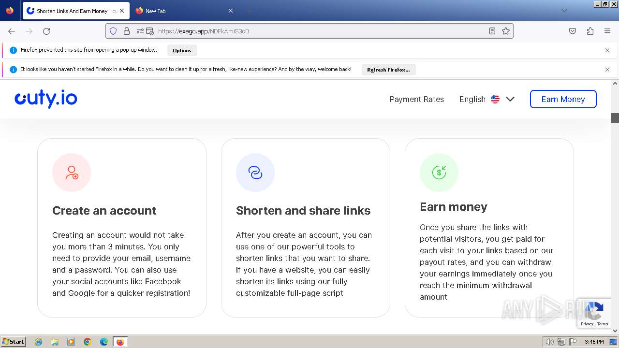Image resolution: width=619 pixels, height=348 pixels.
Task: Click the reCAPTCHA Terms link
Action: pos(603,324)
